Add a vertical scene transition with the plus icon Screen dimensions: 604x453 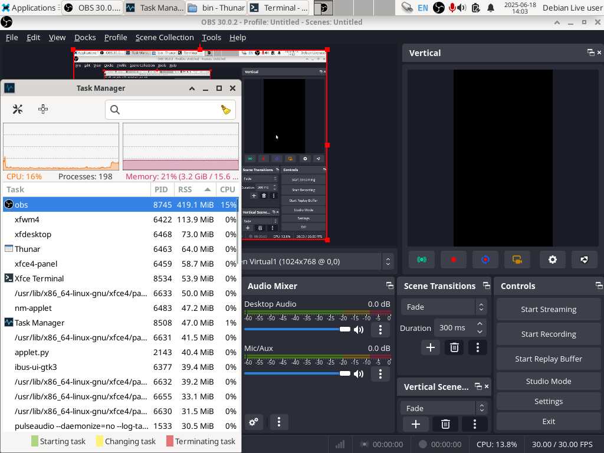click(x=416, y=424)
